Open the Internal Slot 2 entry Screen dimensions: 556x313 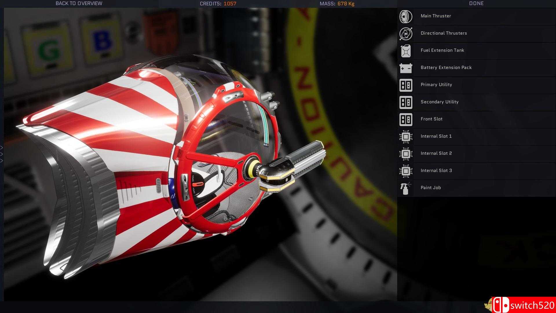[436, 153]
